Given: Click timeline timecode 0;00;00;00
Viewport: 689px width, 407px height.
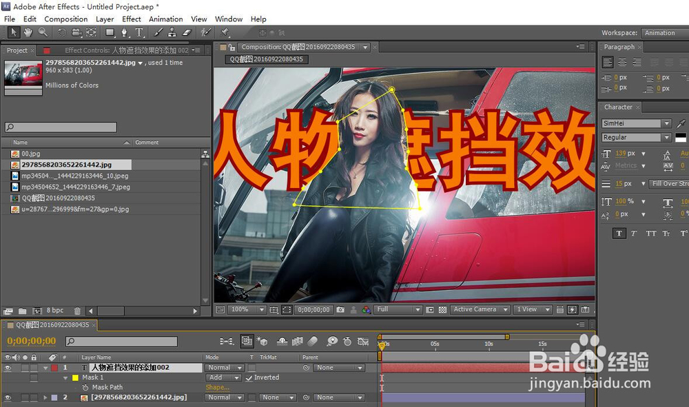Looking at the screenshot, I should [x=32, y=341].
